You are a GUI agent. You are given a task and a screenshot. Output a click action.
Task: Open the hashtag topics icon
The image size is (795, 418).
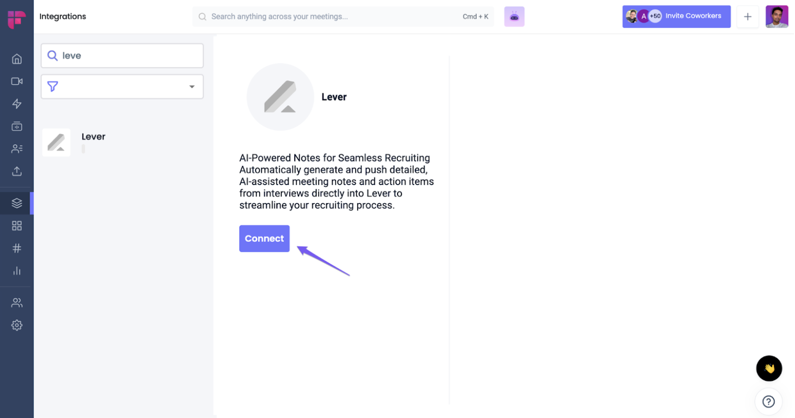tap(17, 248)
